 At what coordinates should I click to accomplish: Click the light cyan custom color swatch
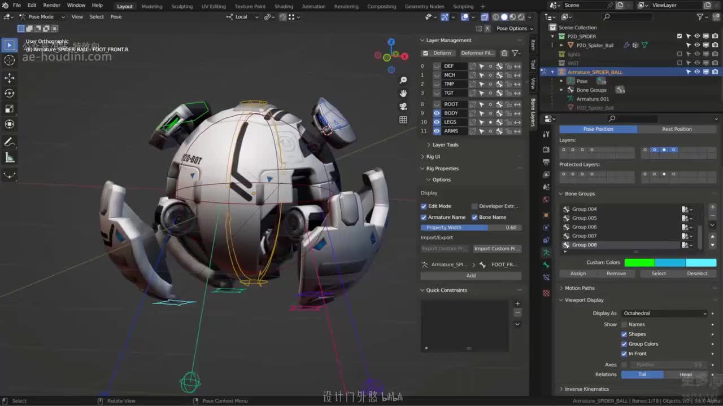pos(701,263)
